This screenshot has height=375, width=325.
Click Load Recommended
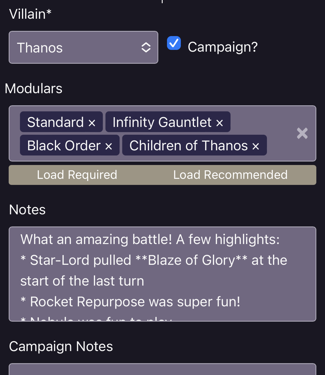(x=230, y=175)
